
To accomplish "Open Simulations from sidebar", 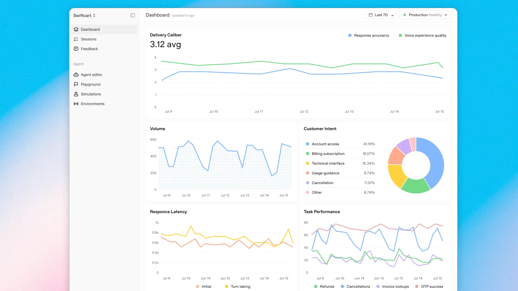I will [104, 94].
